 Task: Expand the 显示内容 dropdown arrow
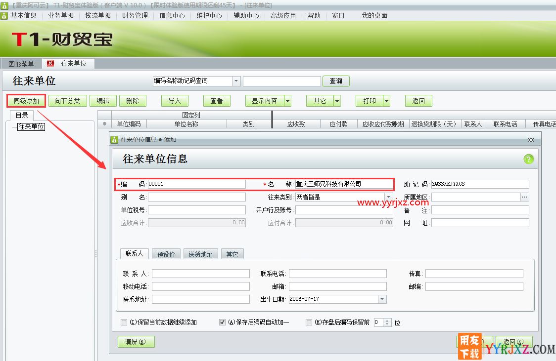click(287, 101)
